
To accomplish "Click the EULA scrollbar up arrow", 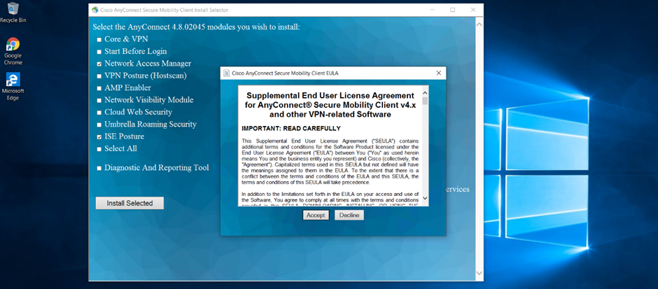I will pos(425,92).
